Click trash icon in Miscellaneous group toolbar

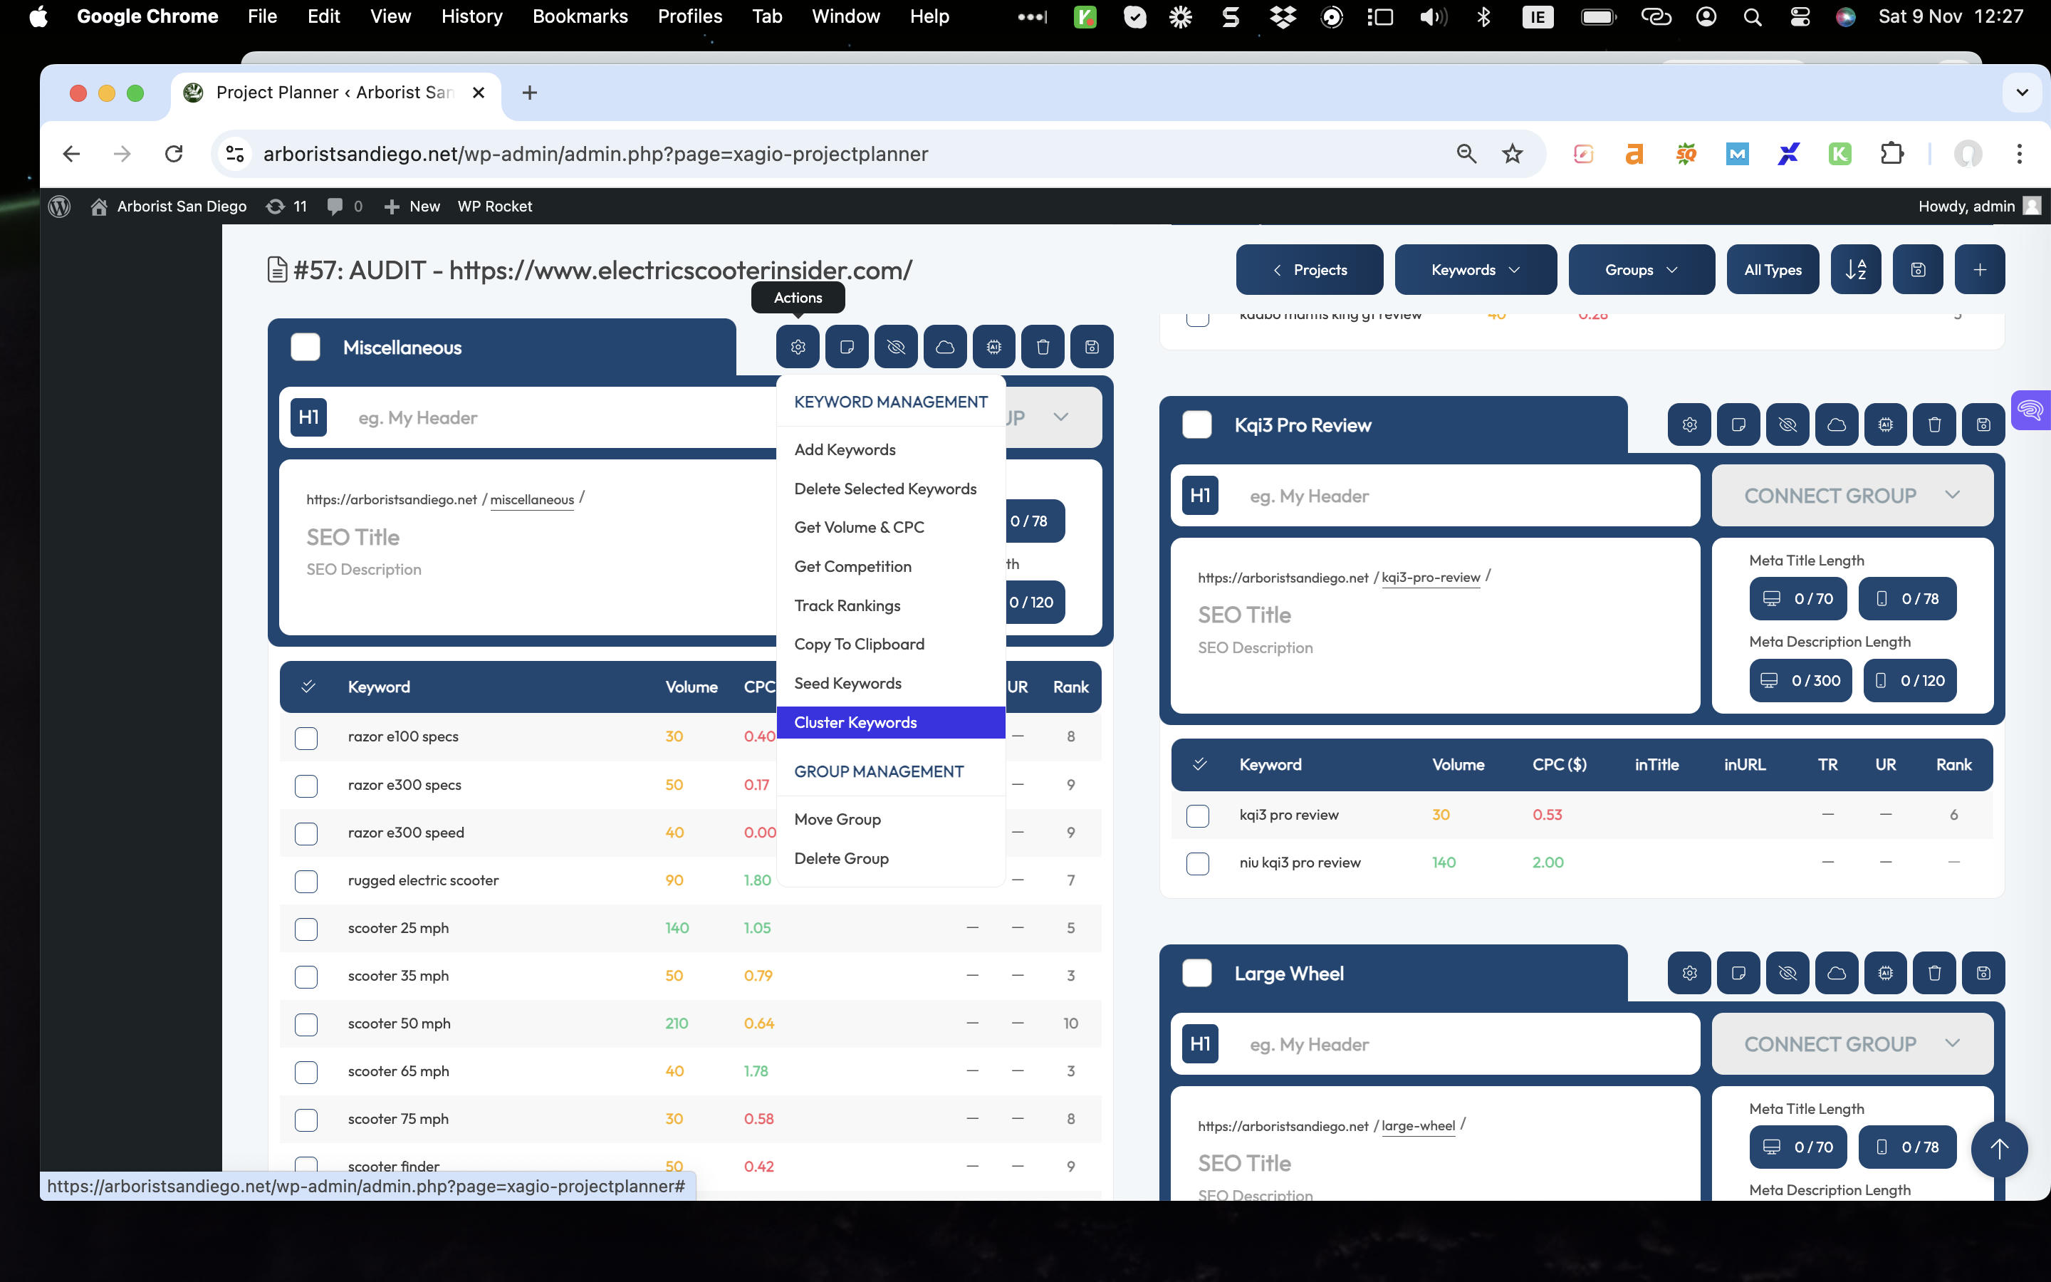(1043, 347)
